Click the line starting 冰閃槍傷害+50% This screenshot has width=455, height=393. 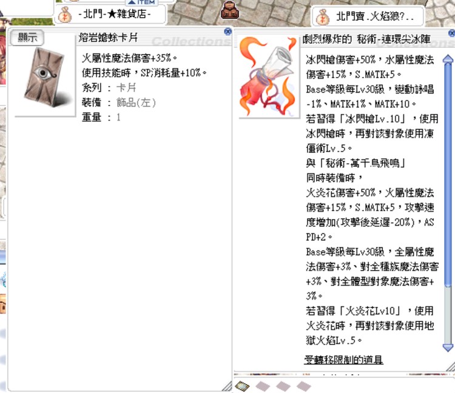click(x=370, y=60)
